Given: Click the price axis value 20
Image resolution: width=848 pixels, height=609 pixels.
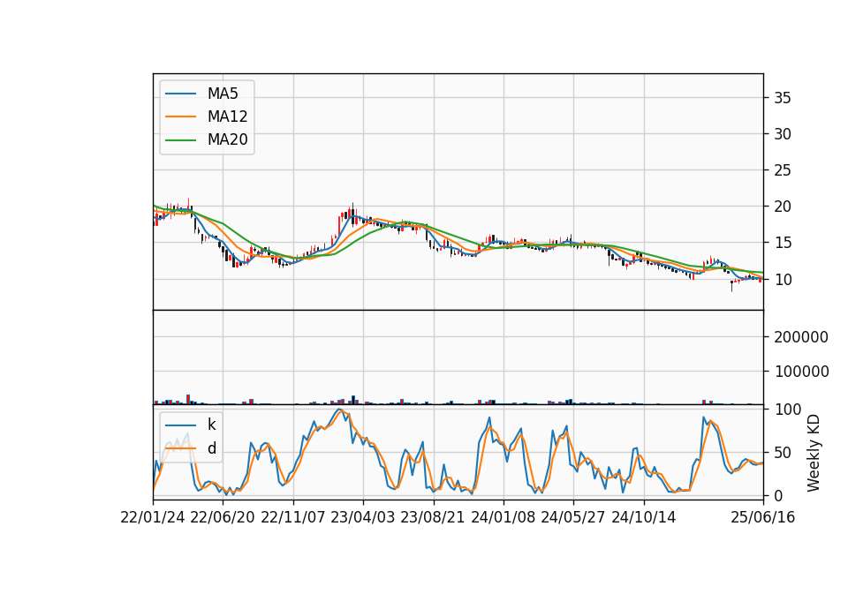Looking at the screenshot, I should (x=783, y=207).
